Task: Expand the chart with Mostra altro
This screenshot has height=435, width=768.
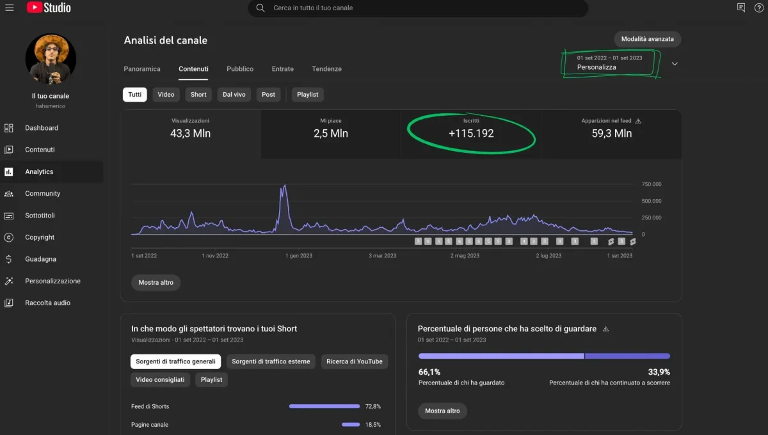Action: pos(156,283)
